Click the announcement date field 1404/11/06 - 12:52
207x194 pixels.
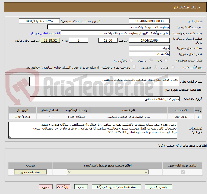[x=39, y=21]
